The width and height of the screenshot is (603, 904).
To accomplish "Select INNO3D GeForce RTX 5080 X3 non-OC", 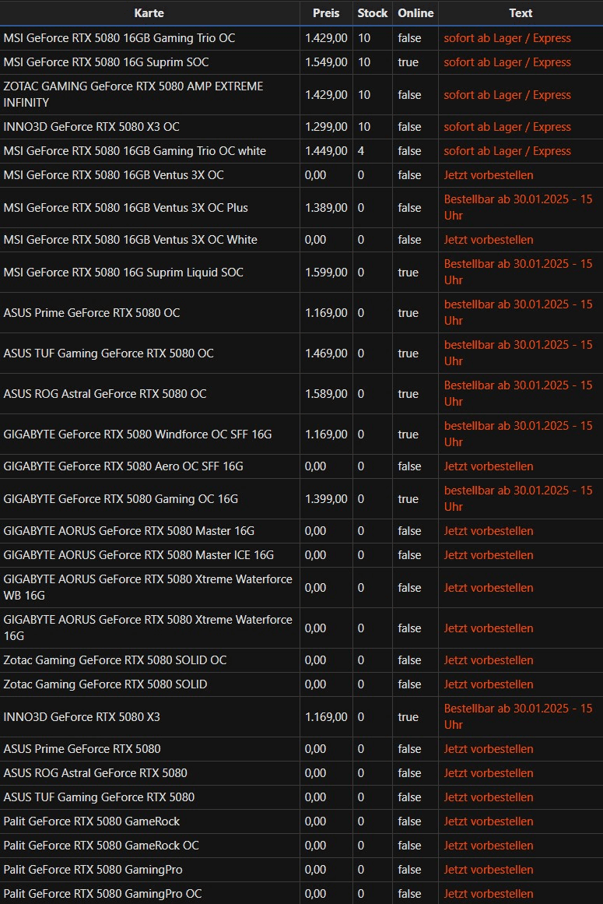I will tap(82, 716).
